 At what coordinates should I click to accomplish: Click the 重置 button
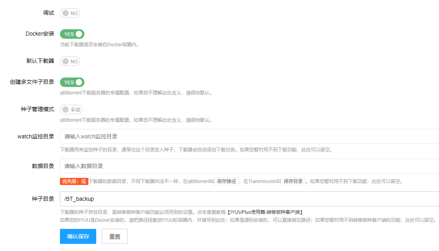pyautogui.click(x=115, y=236)
